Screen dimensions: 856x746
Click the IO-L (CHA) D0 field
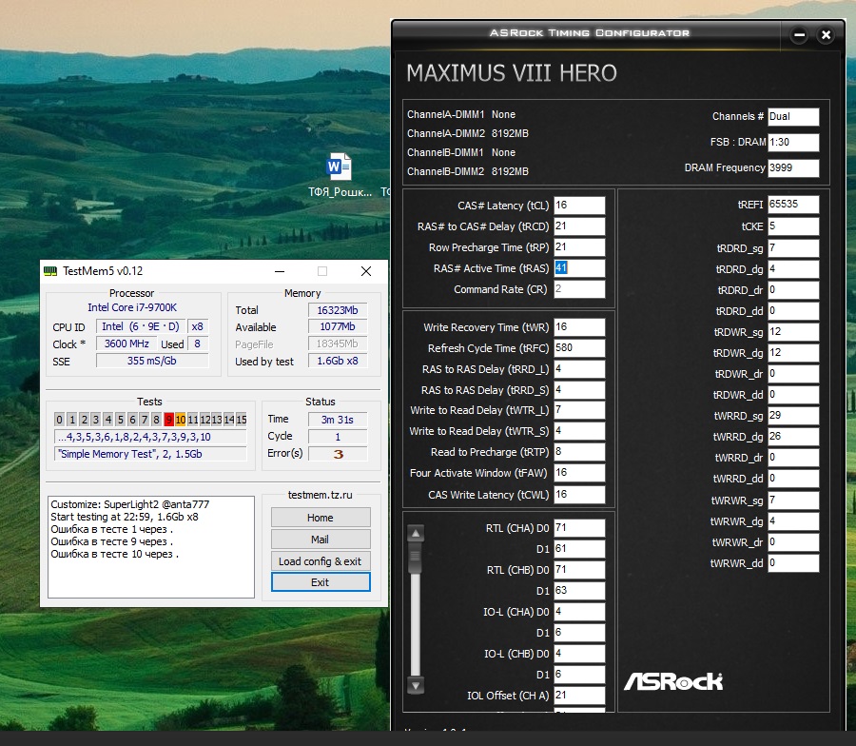pos(579,612)
